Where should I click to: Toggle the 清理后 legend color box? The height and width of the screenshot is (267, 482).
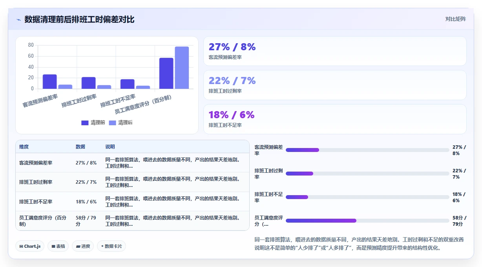tap(112, 123)
